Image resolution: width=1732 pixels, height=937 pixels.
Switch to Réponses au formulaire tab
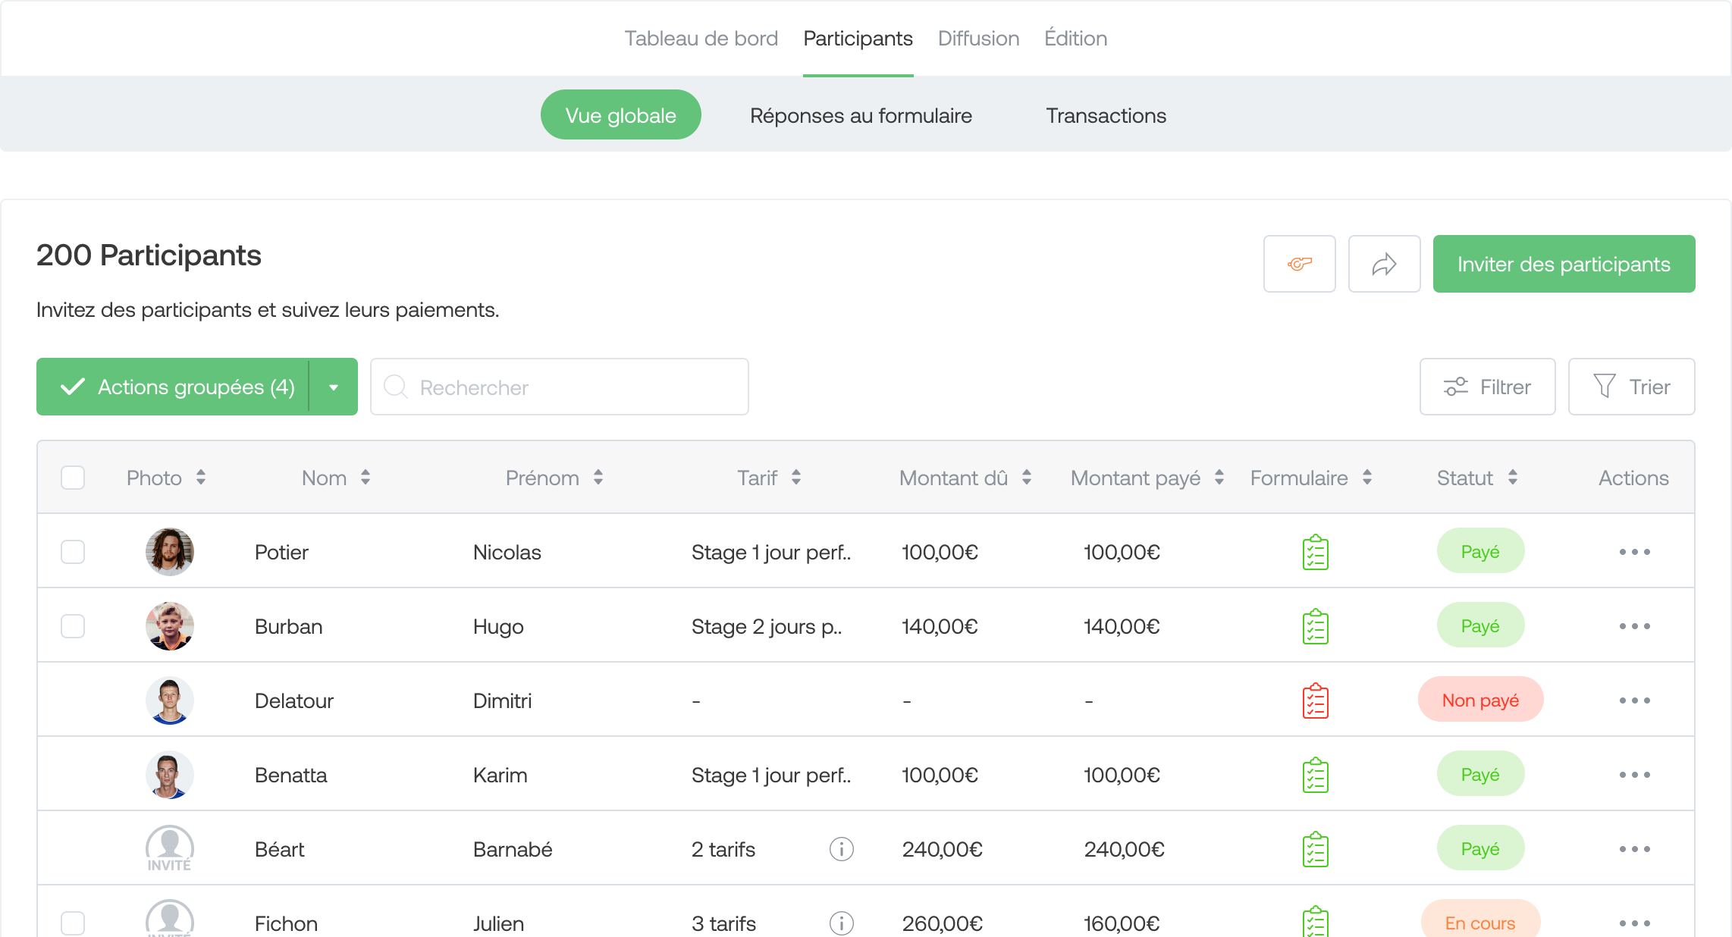pos(861,115)
